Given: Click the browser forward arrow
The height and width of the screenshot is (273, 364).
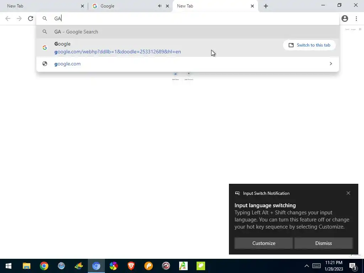Looking at the screenshot, I should coord(19,18).
